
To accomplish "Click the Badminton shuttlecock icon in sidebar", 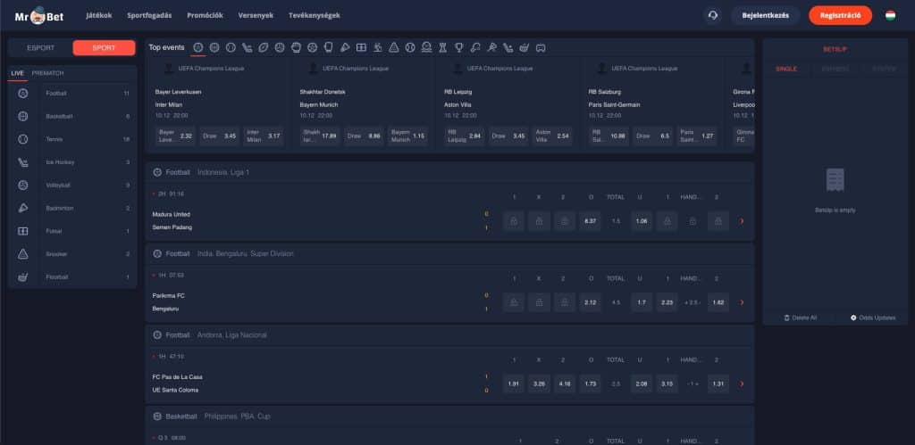I will point(23,208).
